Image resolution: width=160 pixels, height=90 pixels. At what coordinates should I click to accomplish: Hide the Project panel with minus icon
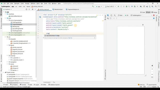click(x=35, y=9)
